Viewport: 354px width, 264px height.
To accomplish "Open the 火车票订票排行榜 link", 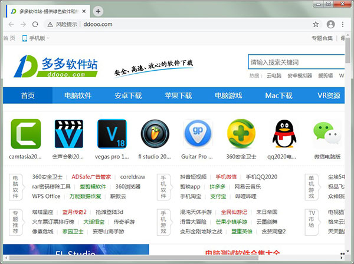I will tap(53, 222).
